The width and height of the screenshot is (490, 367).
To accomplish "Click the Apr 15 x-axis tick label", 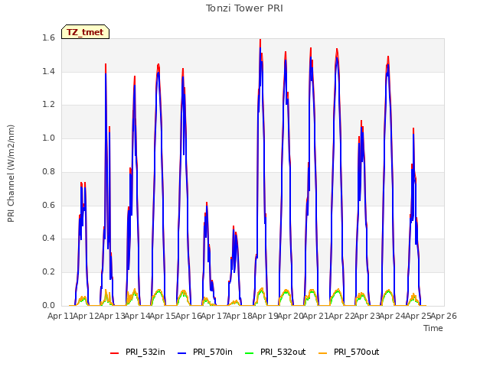I will 162,316.
